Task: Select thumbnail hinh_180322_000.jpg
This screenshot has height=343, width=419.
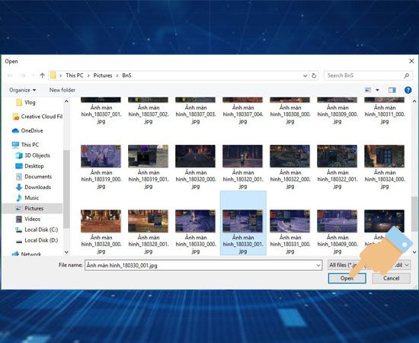Action: point(290,156)
